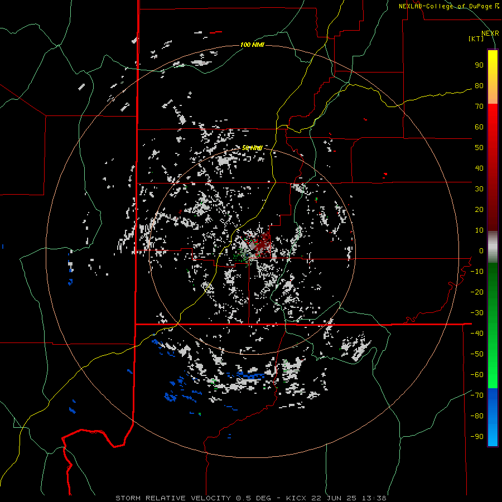Click the positive "40" scale value
Viewport: 502px width, 502px height.
(479, 168)
